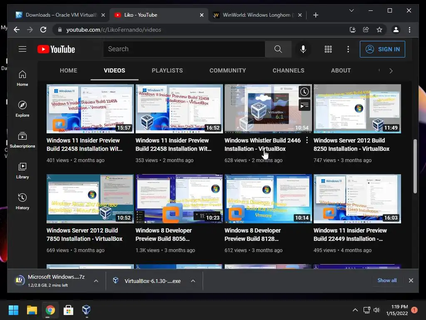Image resolution: width=426 pixels, height=320 pixels.
Task: Open a new Chrome tab
Action: 315,15
